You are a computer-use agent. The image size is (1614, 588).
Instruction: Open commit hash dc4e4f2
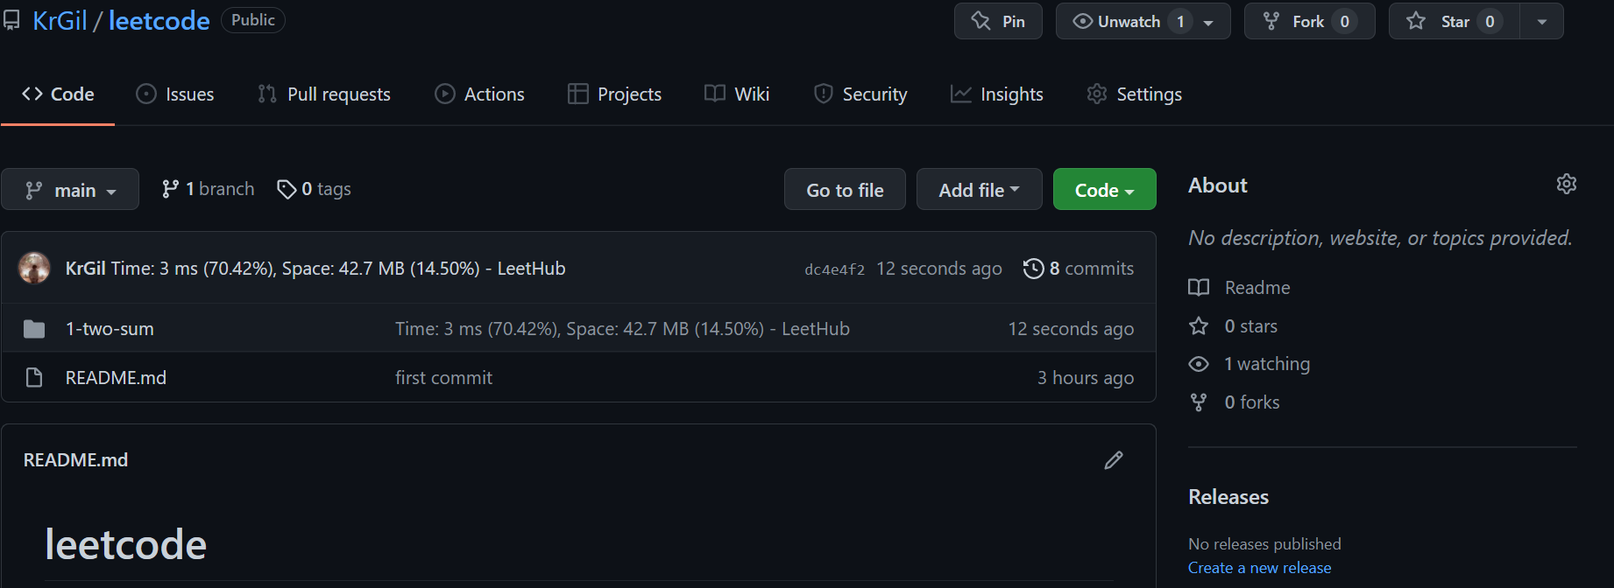click(834, 269)
